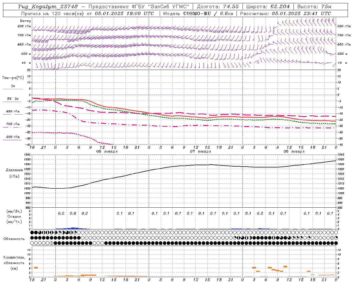Click the 700 гПа temperature legend entry
The image size is (352, 282).
click(x=13, y=124)
